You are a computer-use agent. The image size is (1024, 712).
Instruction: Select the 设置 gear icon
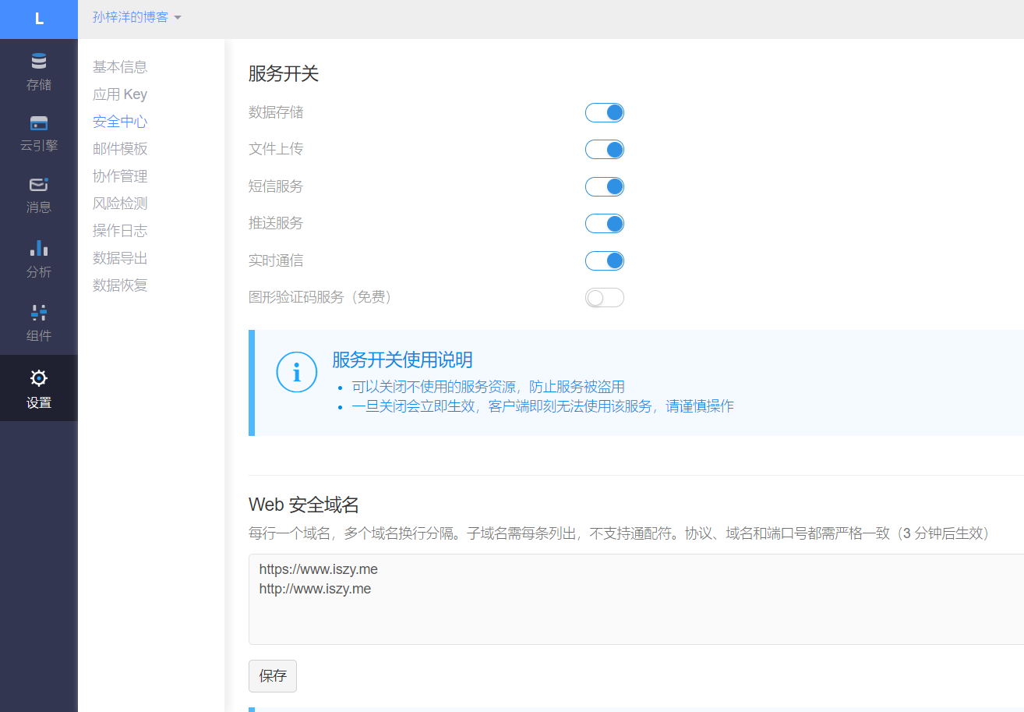[38, 378]
